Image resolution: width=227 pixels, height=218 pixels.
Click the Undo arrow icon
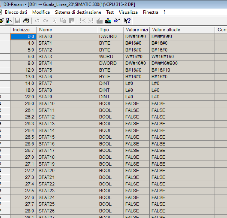pos(37,21)
